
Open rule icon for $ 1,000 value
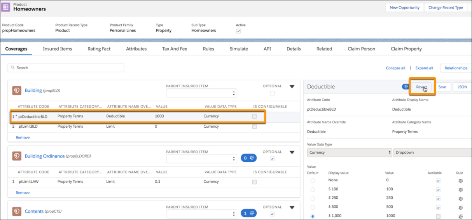click(x=461, y=216)
